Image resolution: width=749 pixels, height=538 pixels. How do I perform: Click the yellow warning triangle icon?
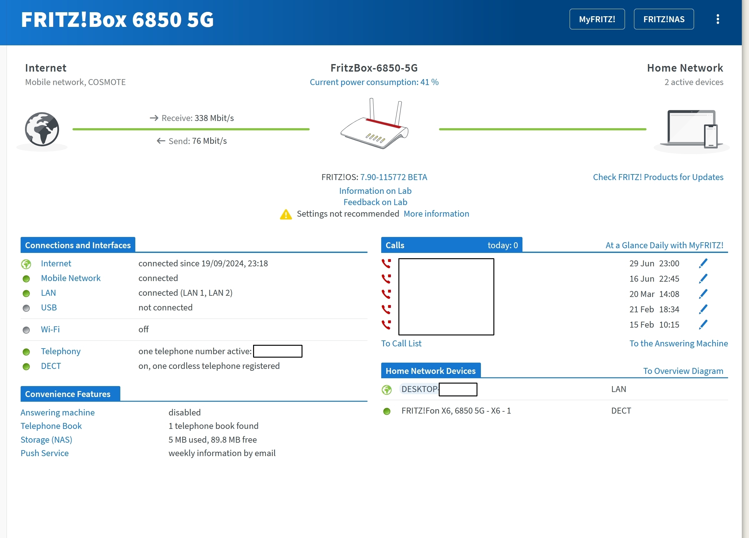point(286,214)
